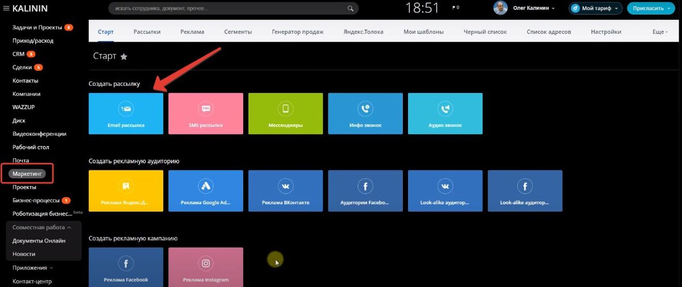Open the Пригласить dropdown arrow

click(x=670, y=9)
